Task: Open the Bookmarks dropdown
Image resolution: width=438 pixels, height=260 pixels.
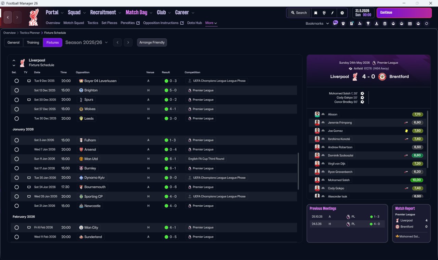Action: [x=317, y=23]
